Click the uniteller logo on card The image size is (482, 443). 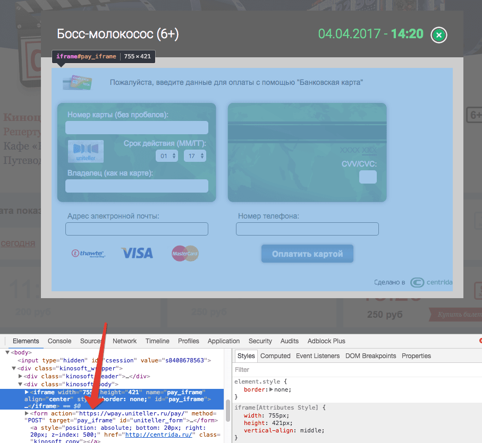(86, 152)
